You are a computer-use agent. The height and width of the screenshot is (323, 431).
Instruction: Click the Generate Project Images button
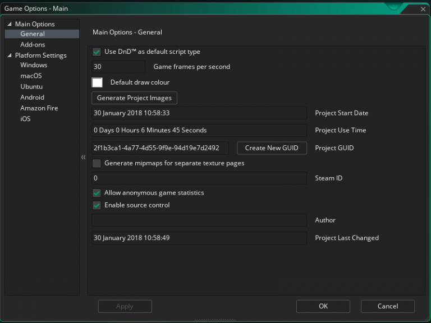coord(134,98)
